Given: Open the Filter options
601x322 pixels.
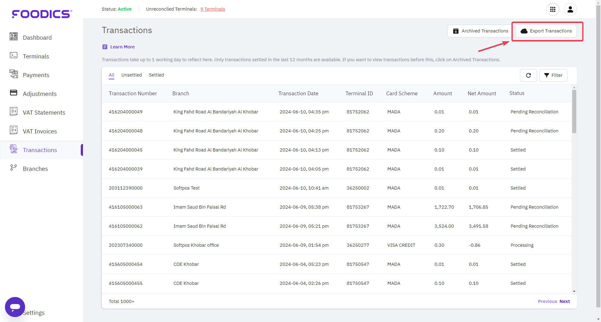Looking at the screenshot, I should tap(553, 75).
